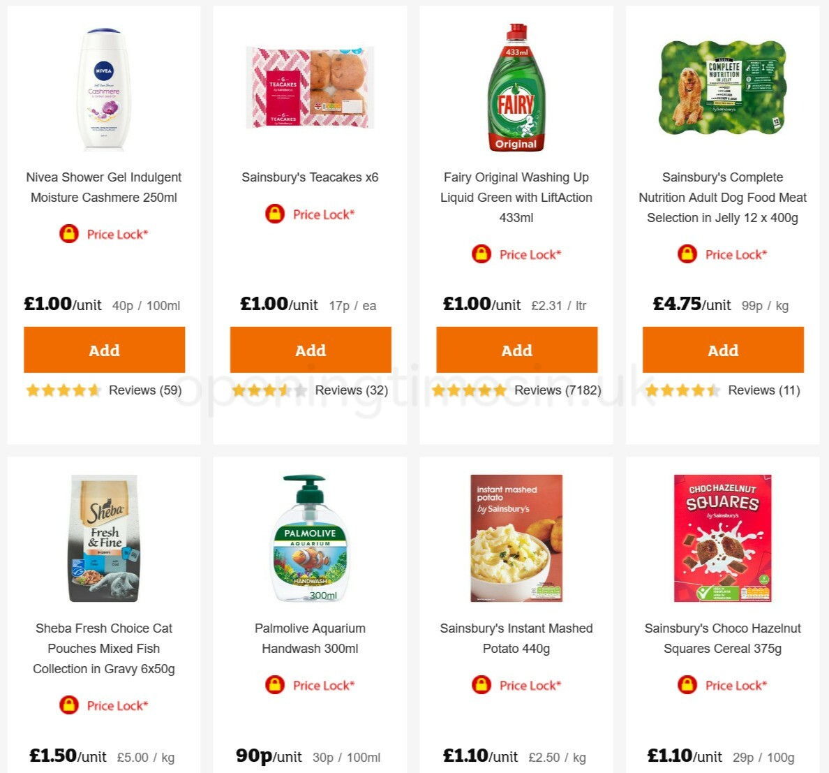This screenshot has width=829, height=773.
Task: Click the Price Lock icon on Sheba cat pouches
Action: pos(68,705)
